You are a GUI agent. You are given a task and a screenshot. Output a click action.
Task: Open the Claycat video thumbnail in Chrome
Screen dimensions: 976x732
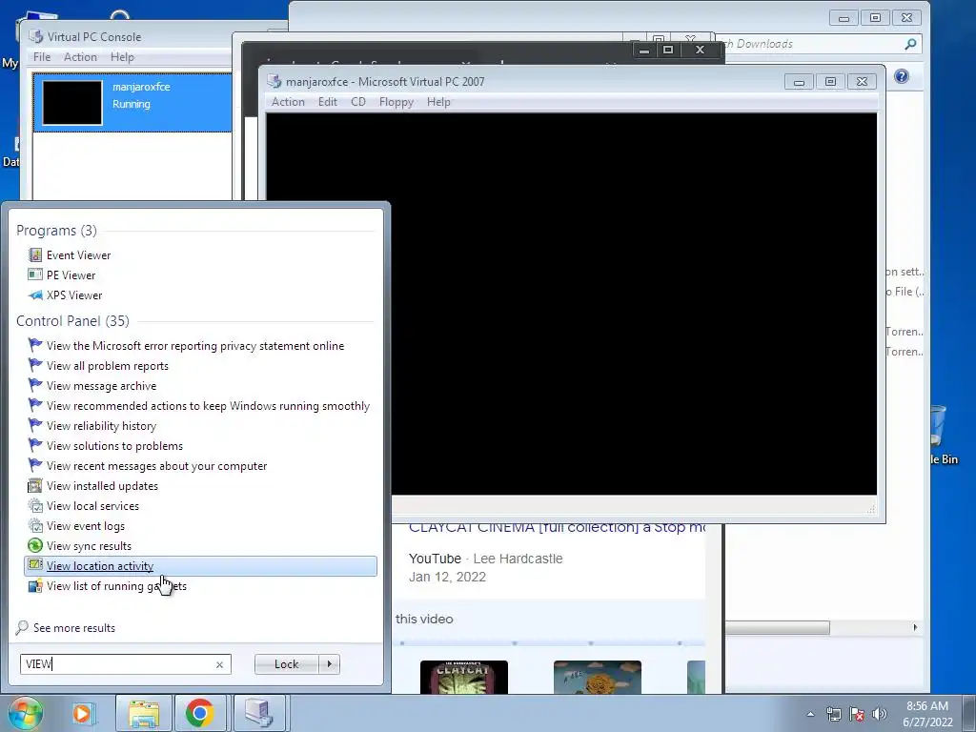pyautogui.click(x=464, y=678)
